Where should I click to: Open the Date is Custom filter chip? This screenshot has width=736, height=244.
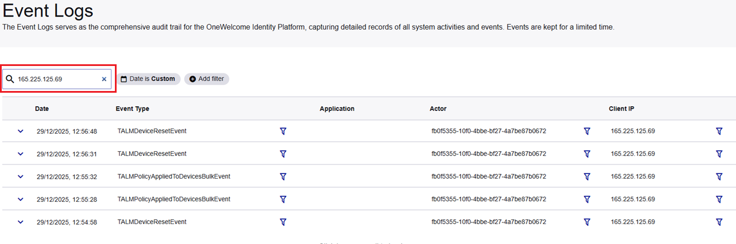[148, 79]
